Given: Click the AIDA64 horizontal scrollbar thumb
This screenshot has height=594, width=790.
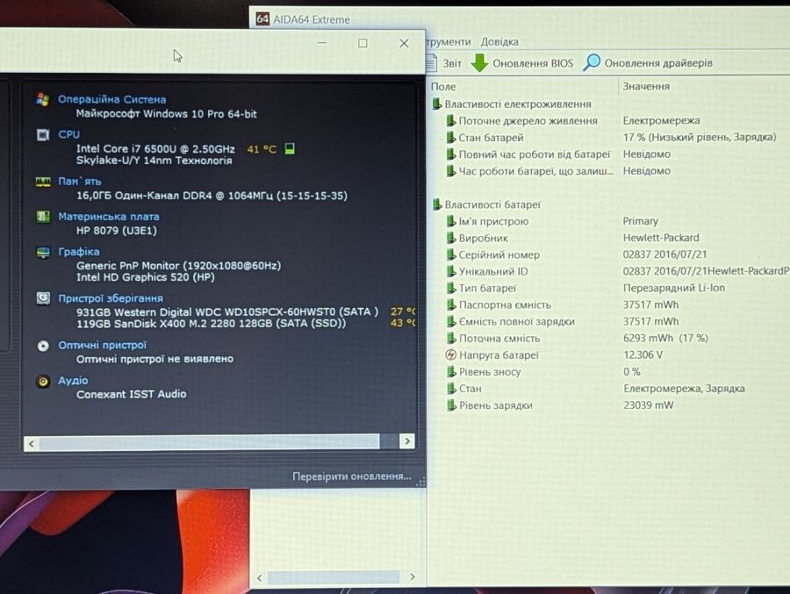Looking at the screenshot, I should pyautogui.click(x=333, y=577).
